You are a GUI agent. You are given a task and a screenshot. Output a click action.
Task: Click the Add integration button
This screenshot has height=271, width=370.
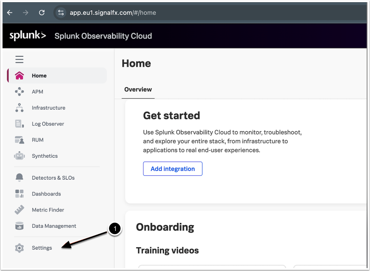tap(173, 169)
